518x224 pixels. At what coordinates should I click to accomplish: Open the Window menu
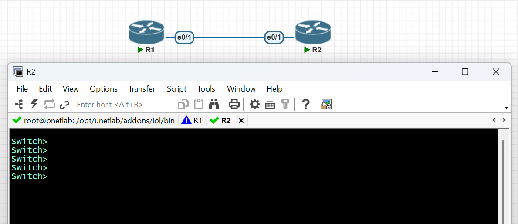[x=241, y=89]
